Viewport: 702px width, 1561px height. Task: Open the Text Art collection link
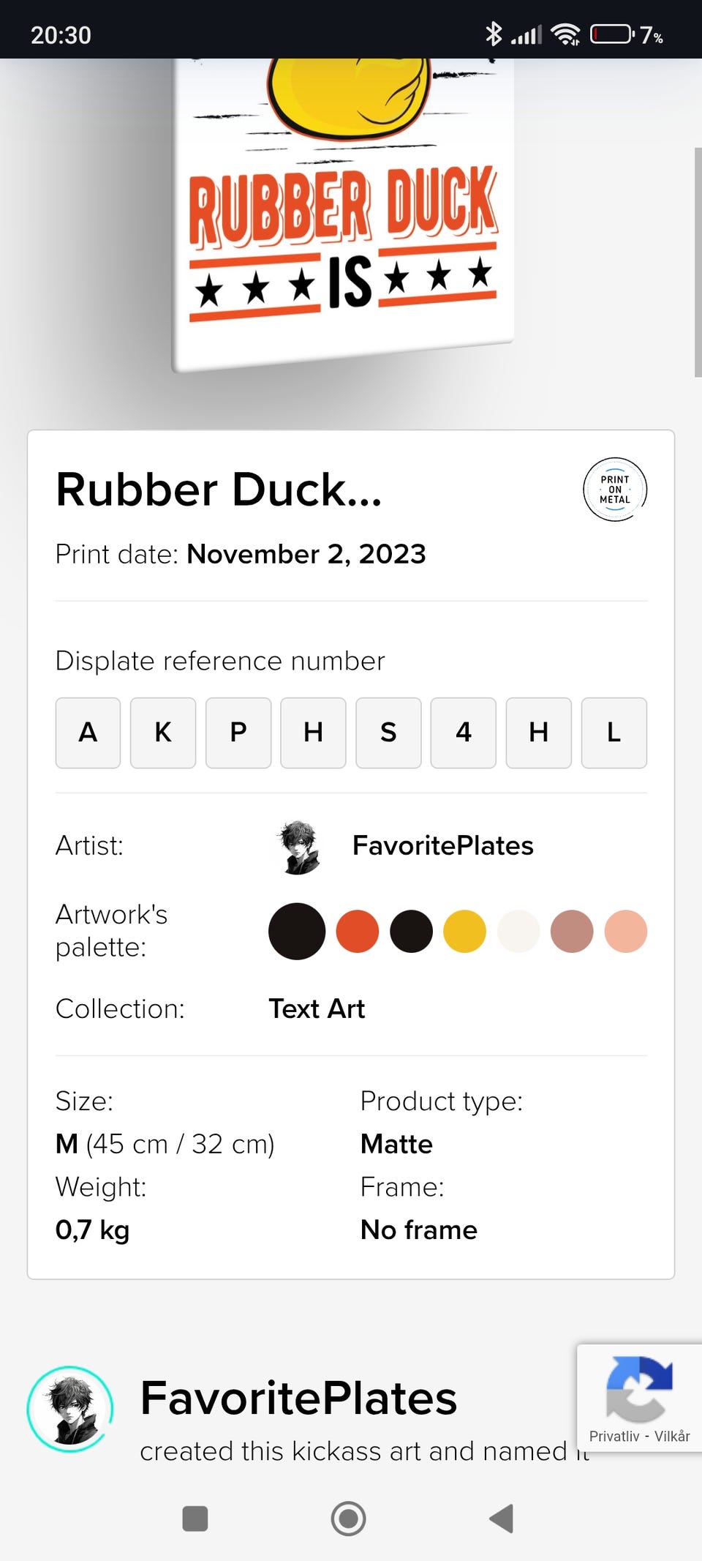317,1009
